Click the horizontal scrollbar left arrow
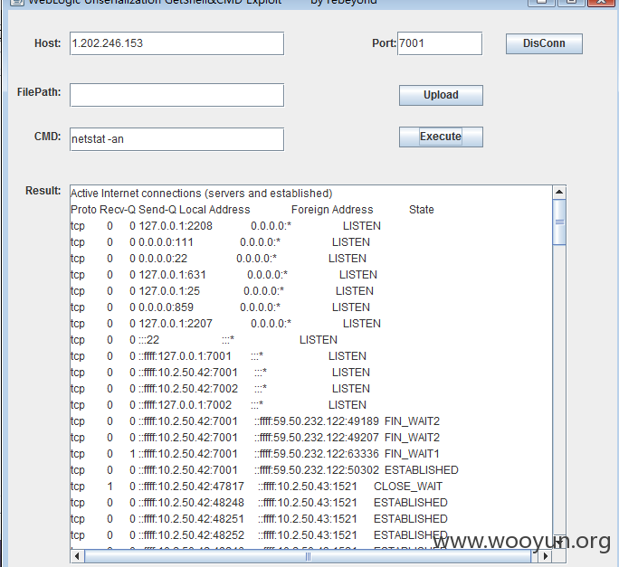This screenshot has height=567, width=619. tap(77, 556)
